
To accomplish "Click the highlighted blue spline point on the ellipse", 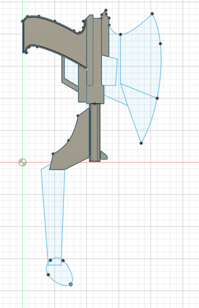I will click(x=71, y=284).
